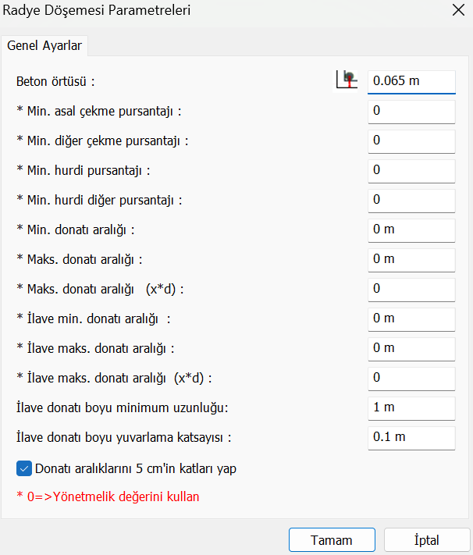
Task: Click the İlave maks. donatı aralığı meters field
Action: click(x=411, y=348)
